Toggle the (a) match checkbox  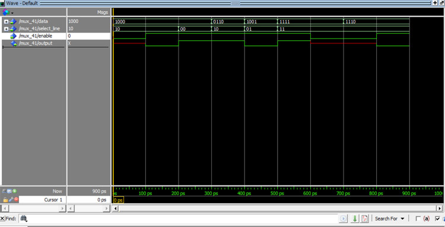[x=418, y=219]
